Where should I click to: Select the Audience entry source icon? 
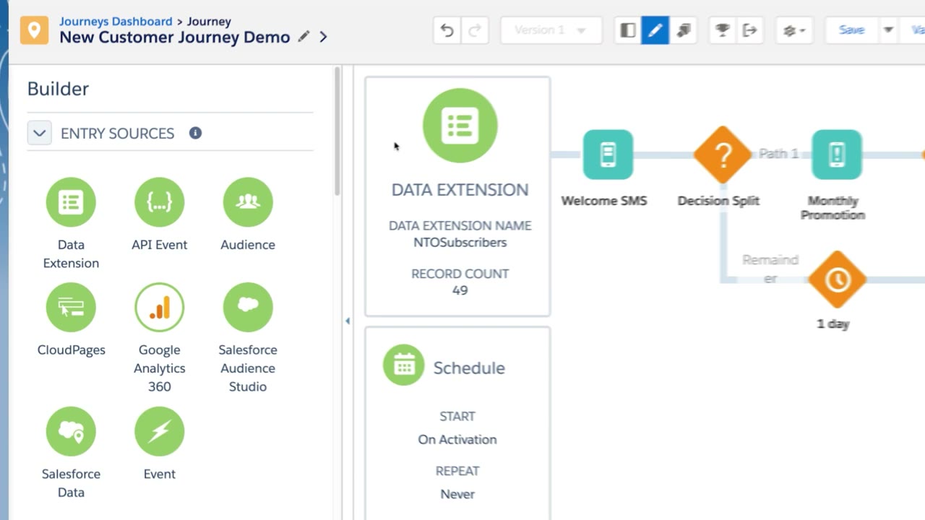coord(248,202)
